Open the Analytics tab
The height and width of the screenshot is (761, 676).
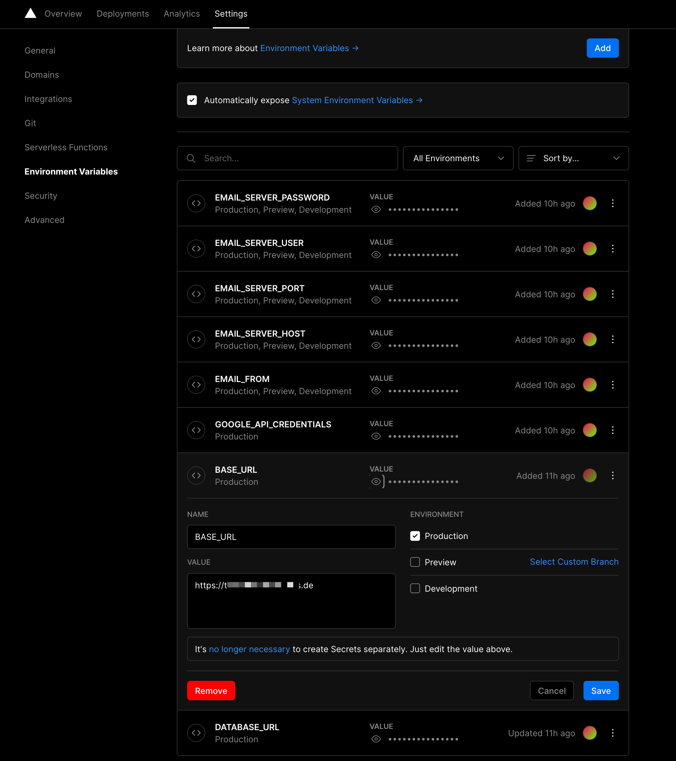182,14
